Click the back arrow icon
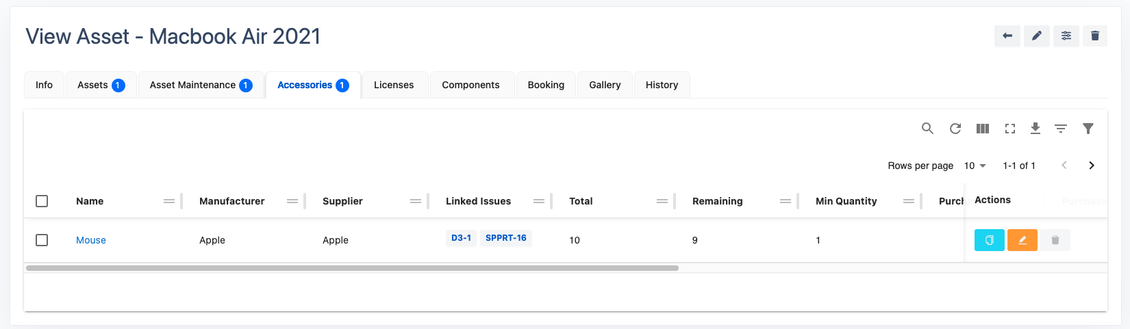This screenshot has height=329, width=1130. coord(1007,36)
